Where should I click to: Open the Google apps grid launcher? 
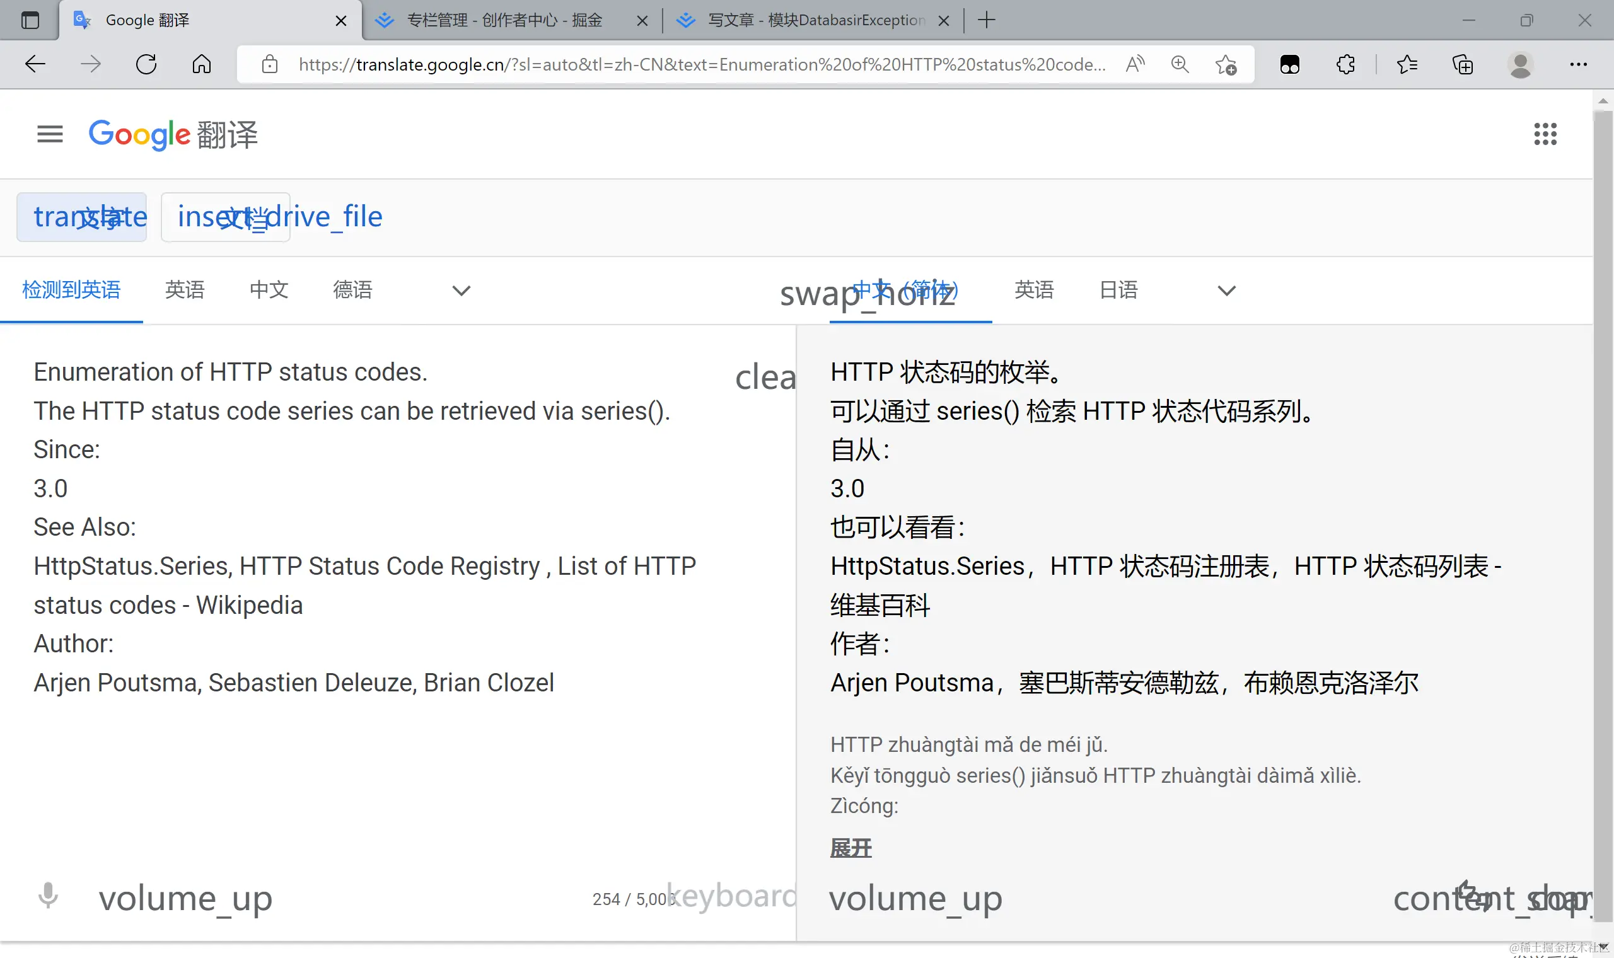tap(1545, 134)
